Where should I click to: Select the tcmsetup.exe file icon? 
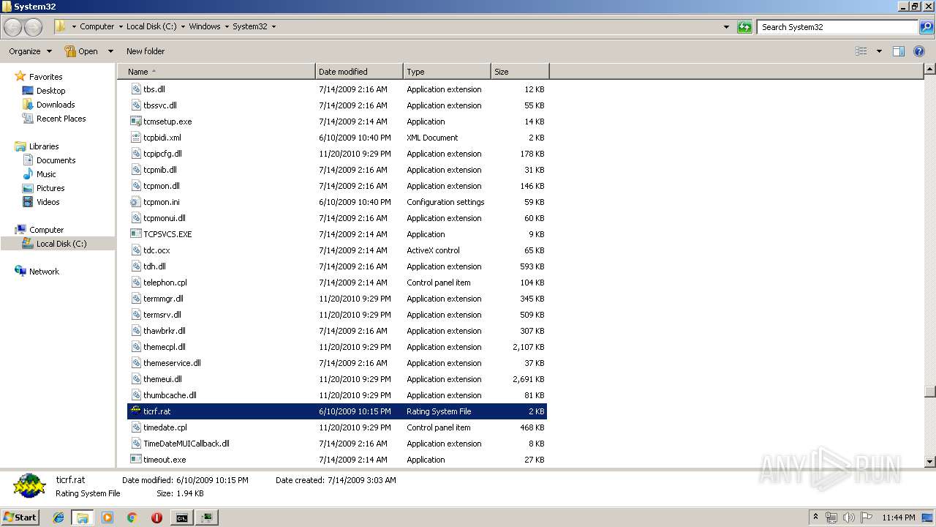tap(135, 122)
